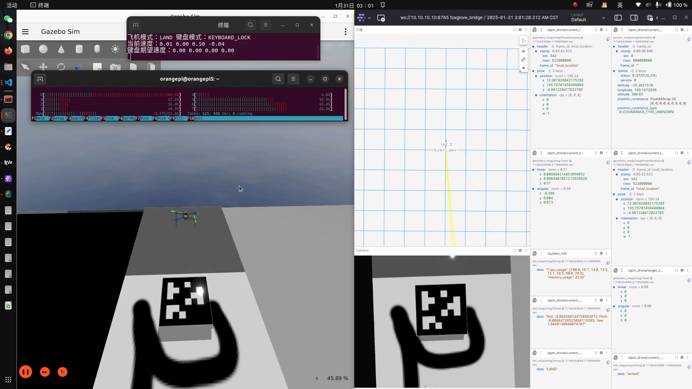Open more options of the 三维 panel

click(526, 30)
